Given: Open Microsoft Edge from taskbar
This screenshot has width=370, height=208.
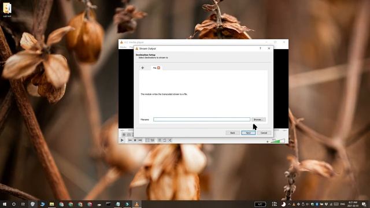Looking at the screenshot, I should pos(42,204).
